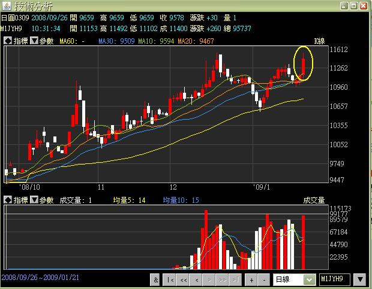372x289 pixels.
Task: Click the 10:31:34 time value
Action: pos(46,29)
